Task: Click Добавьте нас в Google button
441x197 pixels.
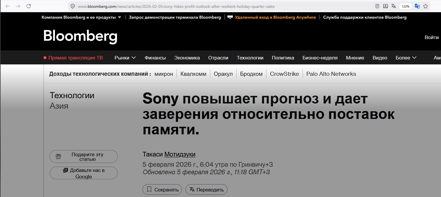Action: click(84, 173)
